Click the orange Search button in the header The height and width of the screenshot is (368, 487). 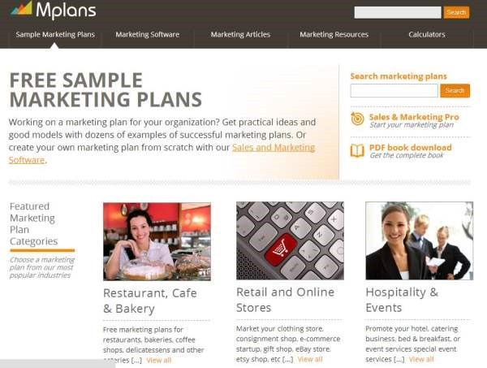pos(456,12)
